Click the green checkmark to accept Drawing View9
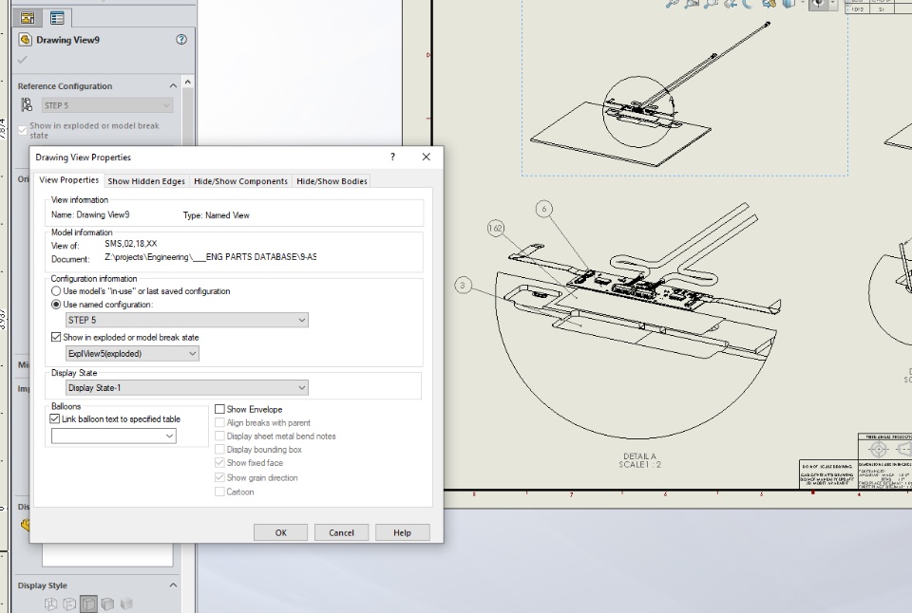Image resolution: width=912 pixels, height=613 pixels. point(23,59)
